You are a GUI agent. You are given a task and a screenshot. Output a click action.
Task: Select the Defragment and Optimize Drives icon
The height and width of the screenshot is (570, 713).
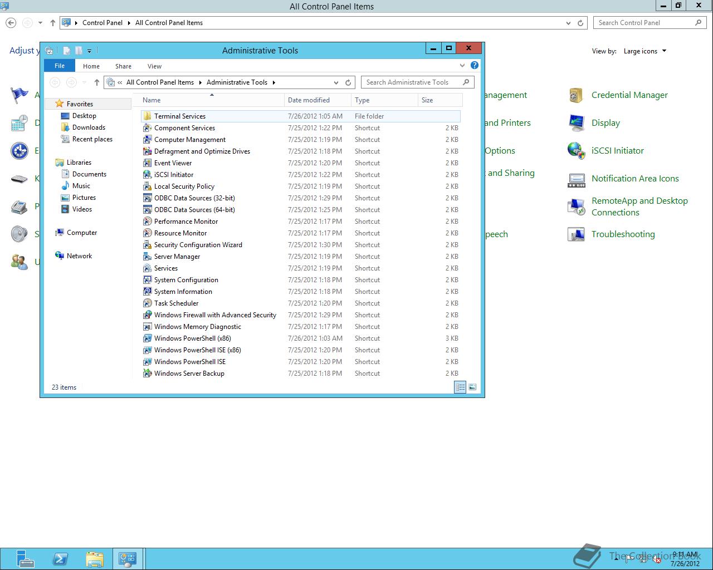click(147, 151)
